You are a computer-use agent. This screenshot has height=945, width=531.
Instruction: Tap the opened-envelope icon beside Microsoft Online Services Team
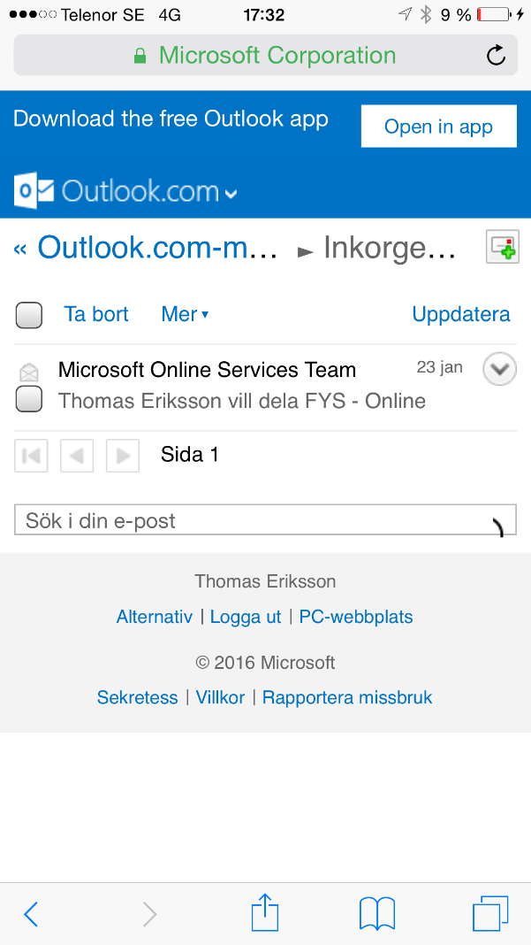click(x=28, y=372)
